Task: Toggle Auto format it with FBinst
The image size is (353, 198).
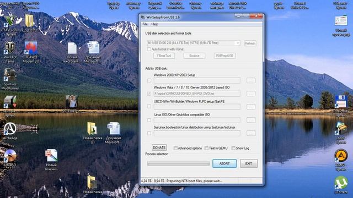Action: 149,49
